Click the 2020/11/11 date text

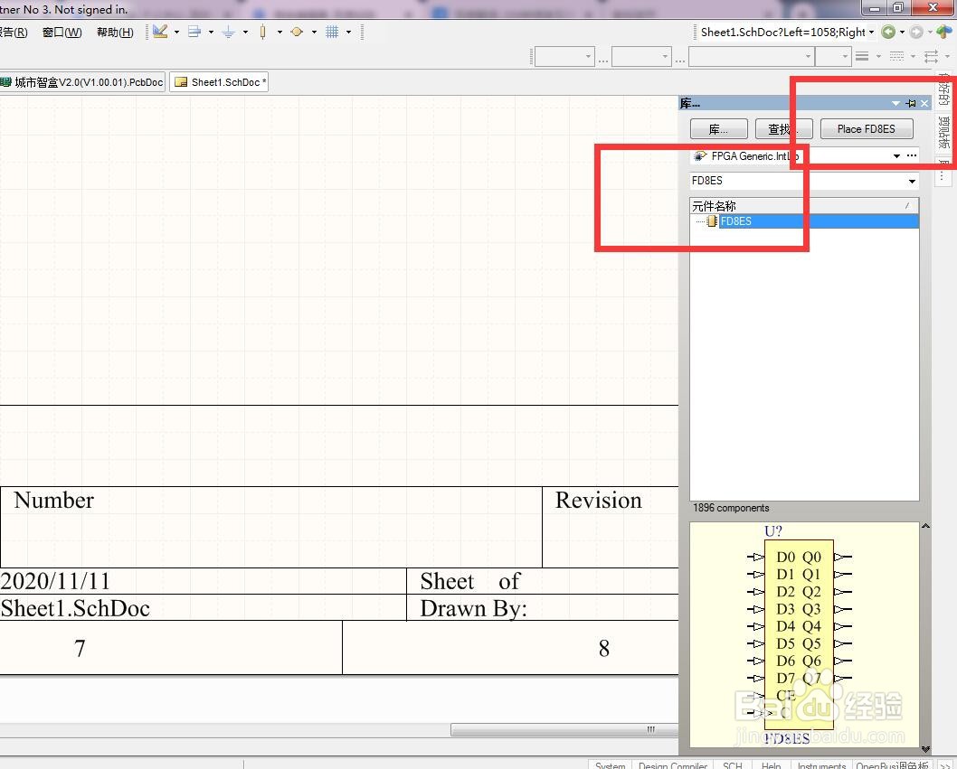point(55,581)
